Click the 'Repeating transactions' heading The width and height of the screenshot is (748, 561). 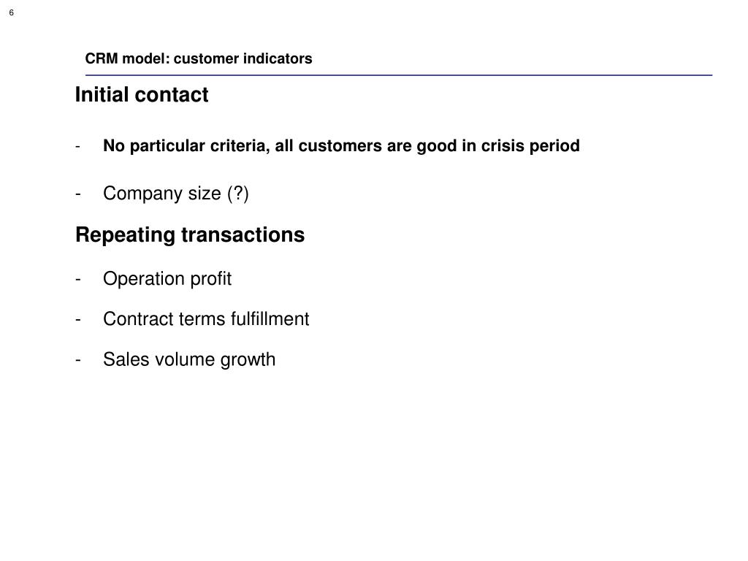click(190, 234)
